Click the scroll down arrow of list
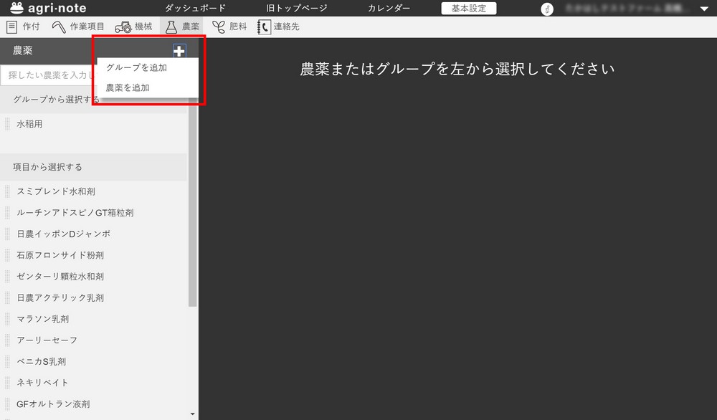This screenshot has height=420, width=717. tap(192, 414)
